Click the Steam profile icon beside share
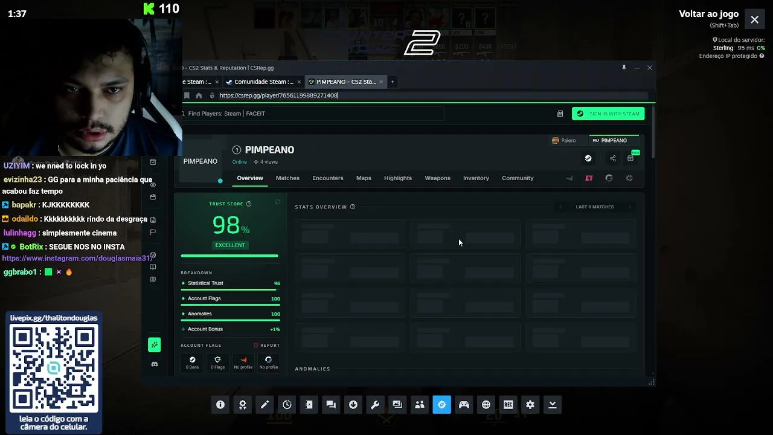The width and height of the screenshot is (773, 435). [588, 158]
